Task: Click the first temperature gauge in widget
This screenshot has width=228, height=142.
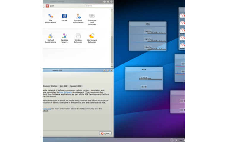Action: pyautogui.click(x=182, y=15)
